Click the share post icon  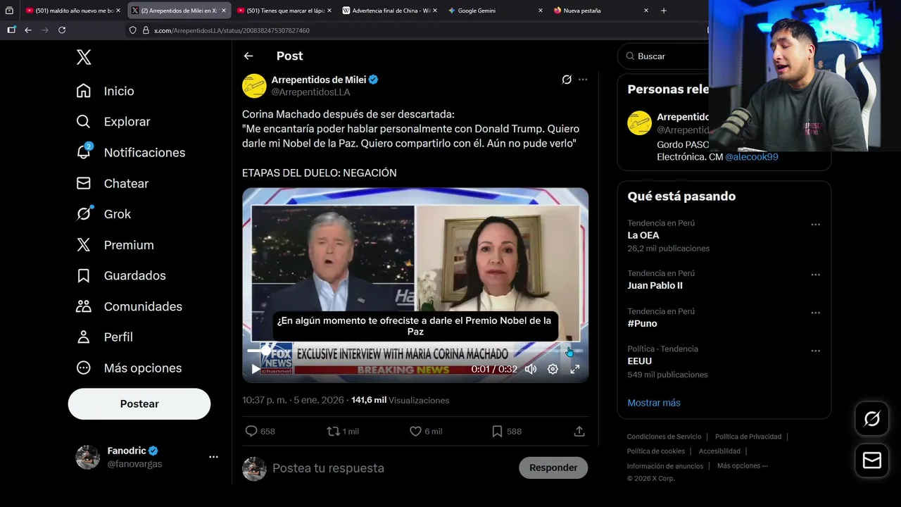point(579,431)
